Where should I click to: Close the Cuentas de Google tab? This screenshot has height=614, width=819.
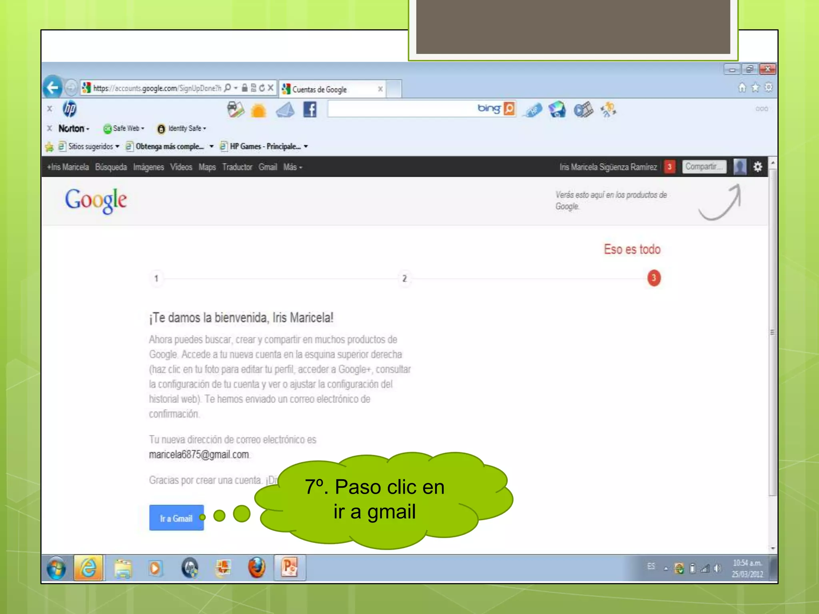point(380,89)
